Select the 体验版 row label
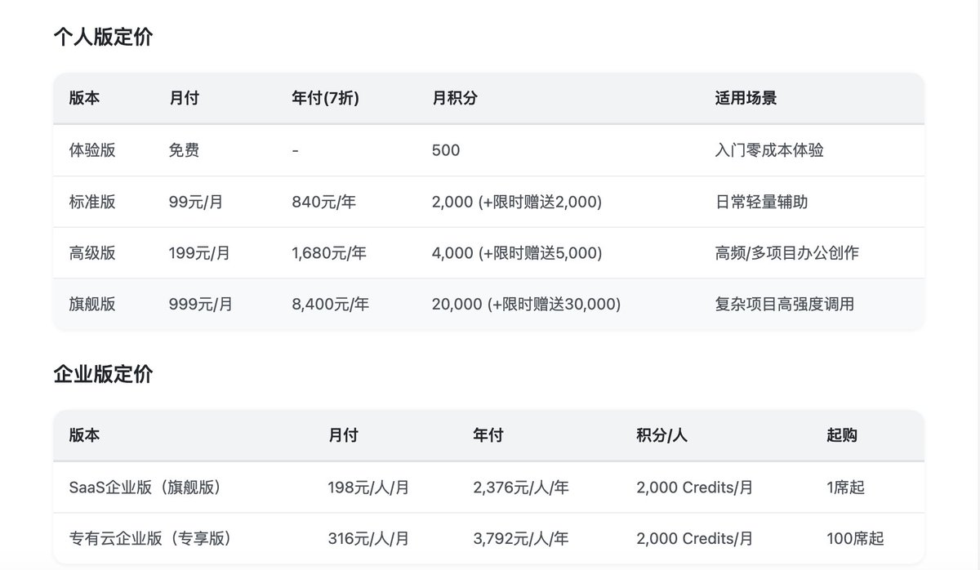 point(92,150)
